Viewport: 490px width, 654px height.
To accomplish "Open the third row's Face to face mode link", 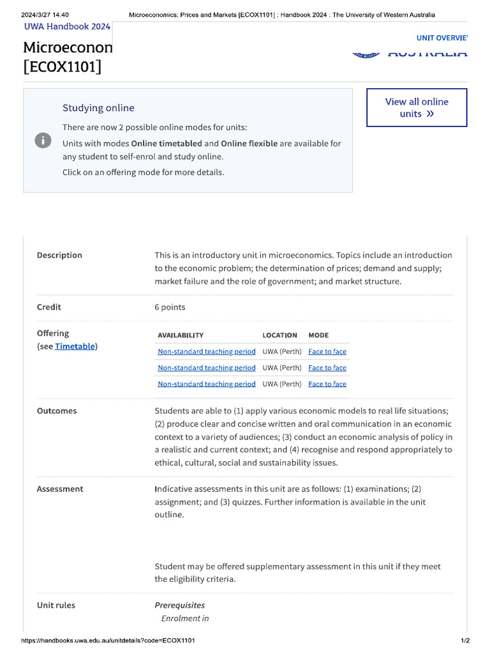I will [x=327, y=384].
